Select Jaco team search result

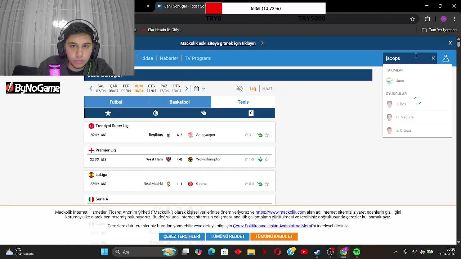tap(417, 81)
